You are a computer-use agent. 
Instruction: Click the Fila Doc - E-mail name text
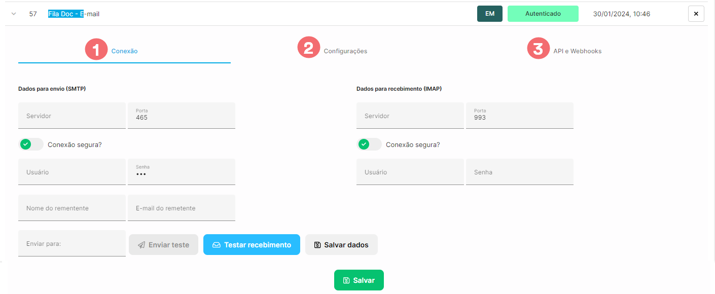pyautogui.click(x=74, y=14)
